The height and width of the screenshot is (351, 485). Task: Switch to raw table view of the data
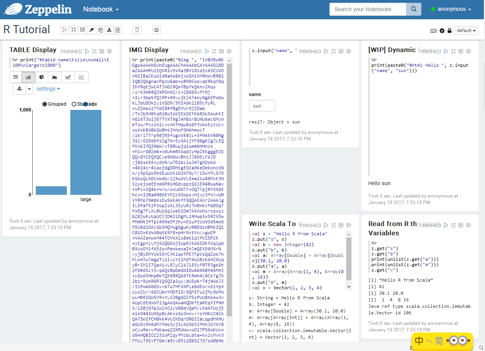[16, 77]
